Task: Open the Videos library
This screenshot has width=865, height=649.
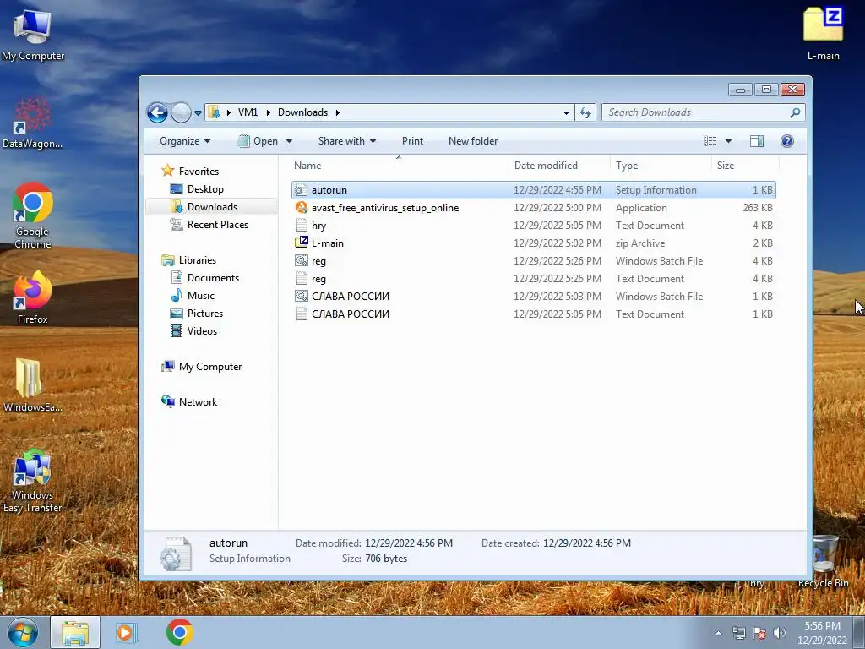Action: click(x=194, y=330)
